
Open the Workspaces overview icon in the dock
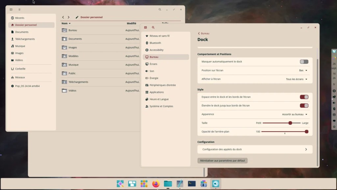(x=132, y=183)
